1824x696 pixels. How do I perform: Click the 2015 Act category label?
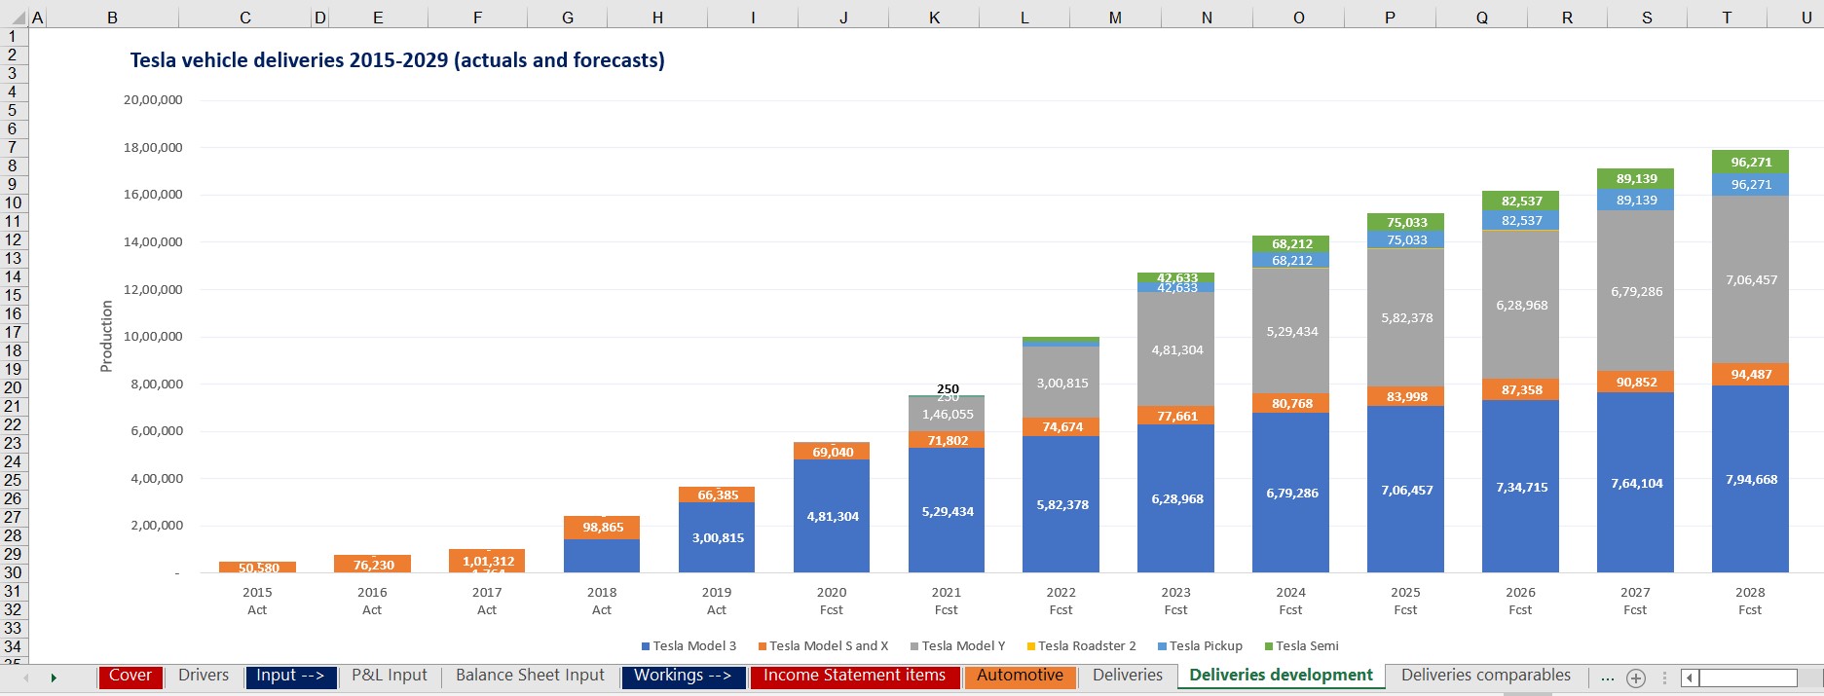click(257, 601)
